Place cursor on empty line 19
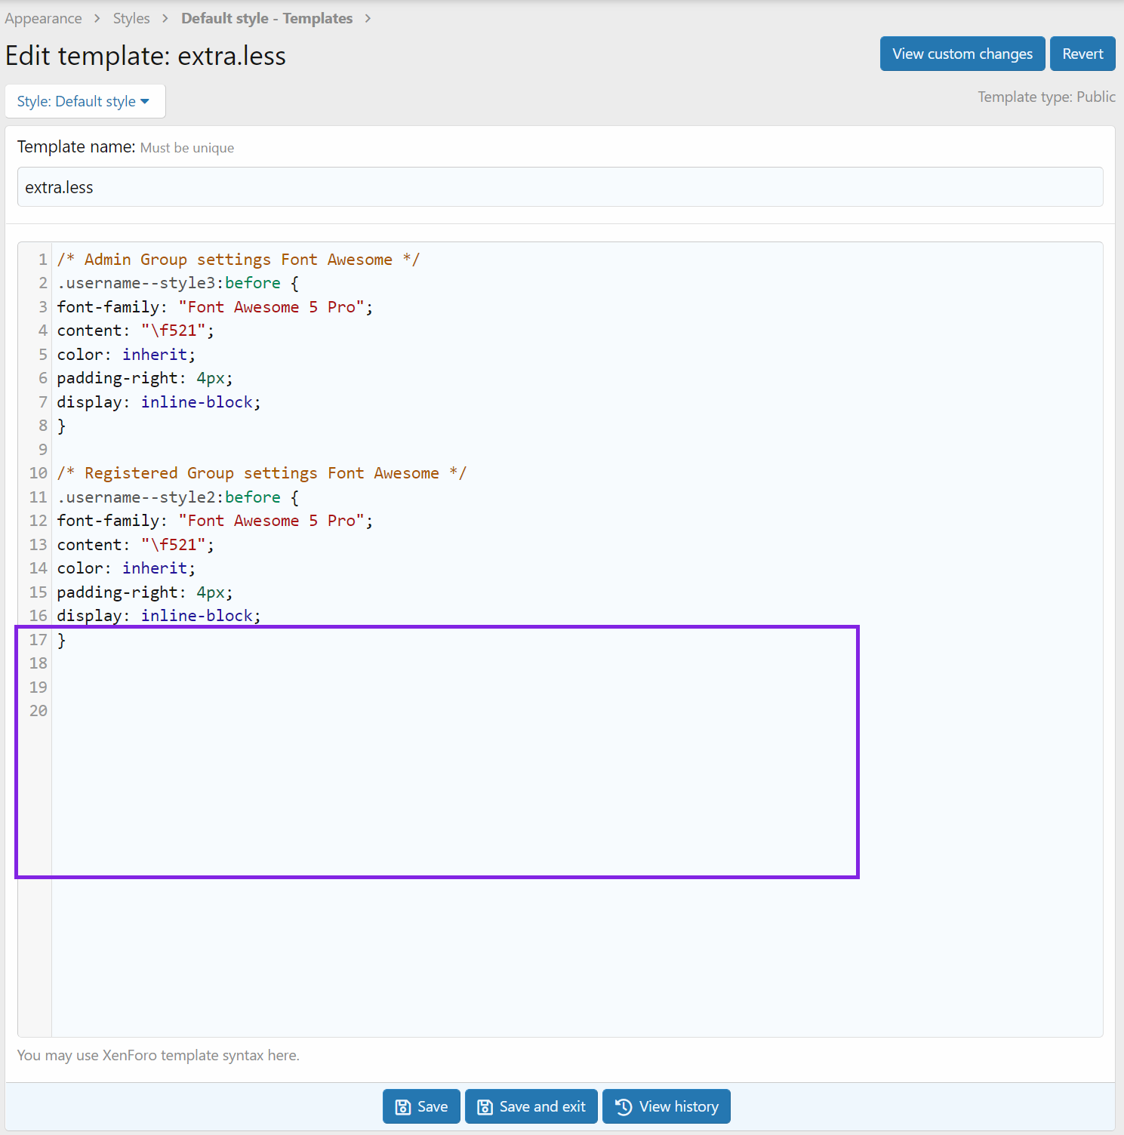This screenshot has width=1124, height=1135. coord(577,687)
